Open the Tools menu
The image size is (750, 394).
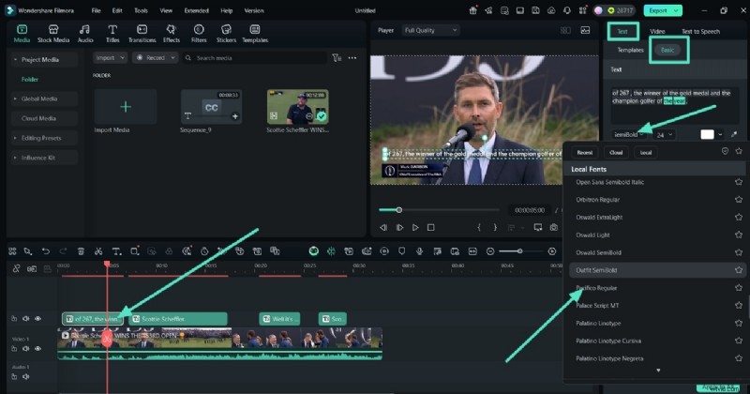coord(141,9)
